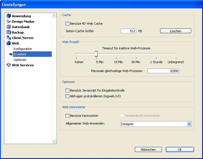Screen dimensions: 203x159
Task: Click the Backup icon in sidebar
Action: [8, 32]
